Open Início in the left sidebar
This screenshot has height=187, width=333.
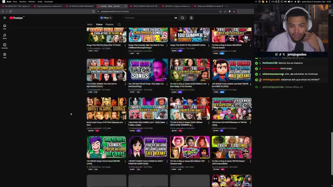[5, 27]
